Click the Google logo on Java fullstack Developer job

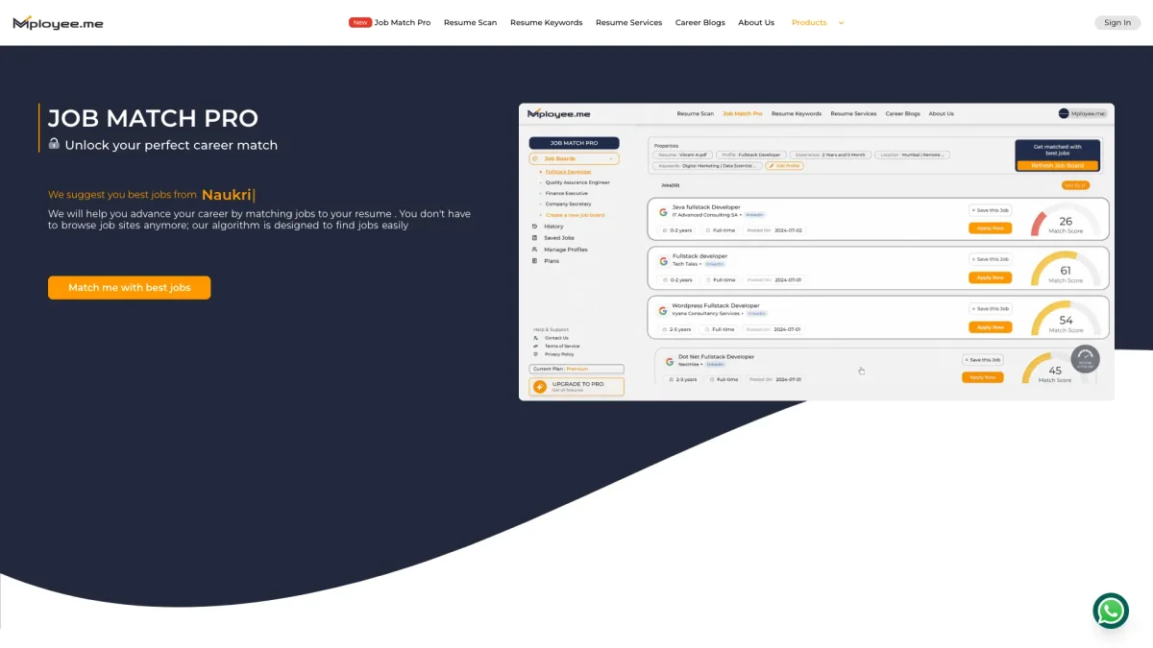click(663, 211)
